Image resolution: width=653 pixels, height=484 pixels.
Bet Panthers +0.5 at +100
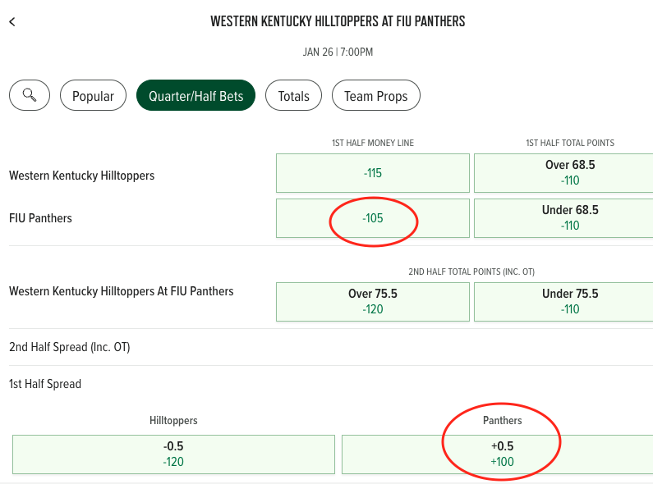click(x=498, y=454)
